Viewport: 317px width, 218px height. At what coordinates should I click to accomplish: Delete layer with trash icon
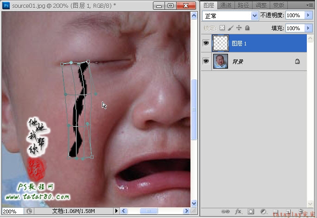301,212
